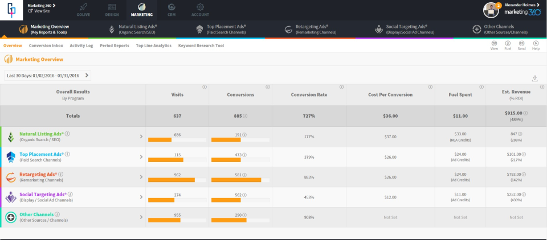Switch to the Conversion Inbox tab
The height and width of the screenshot is (240, 547).
coord(46,45)
